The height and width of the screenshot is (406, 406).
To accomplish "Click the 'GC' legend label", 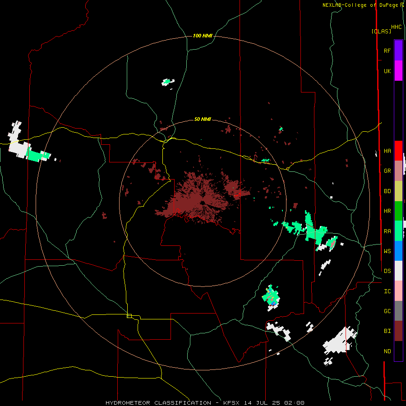I will [388, 311].
